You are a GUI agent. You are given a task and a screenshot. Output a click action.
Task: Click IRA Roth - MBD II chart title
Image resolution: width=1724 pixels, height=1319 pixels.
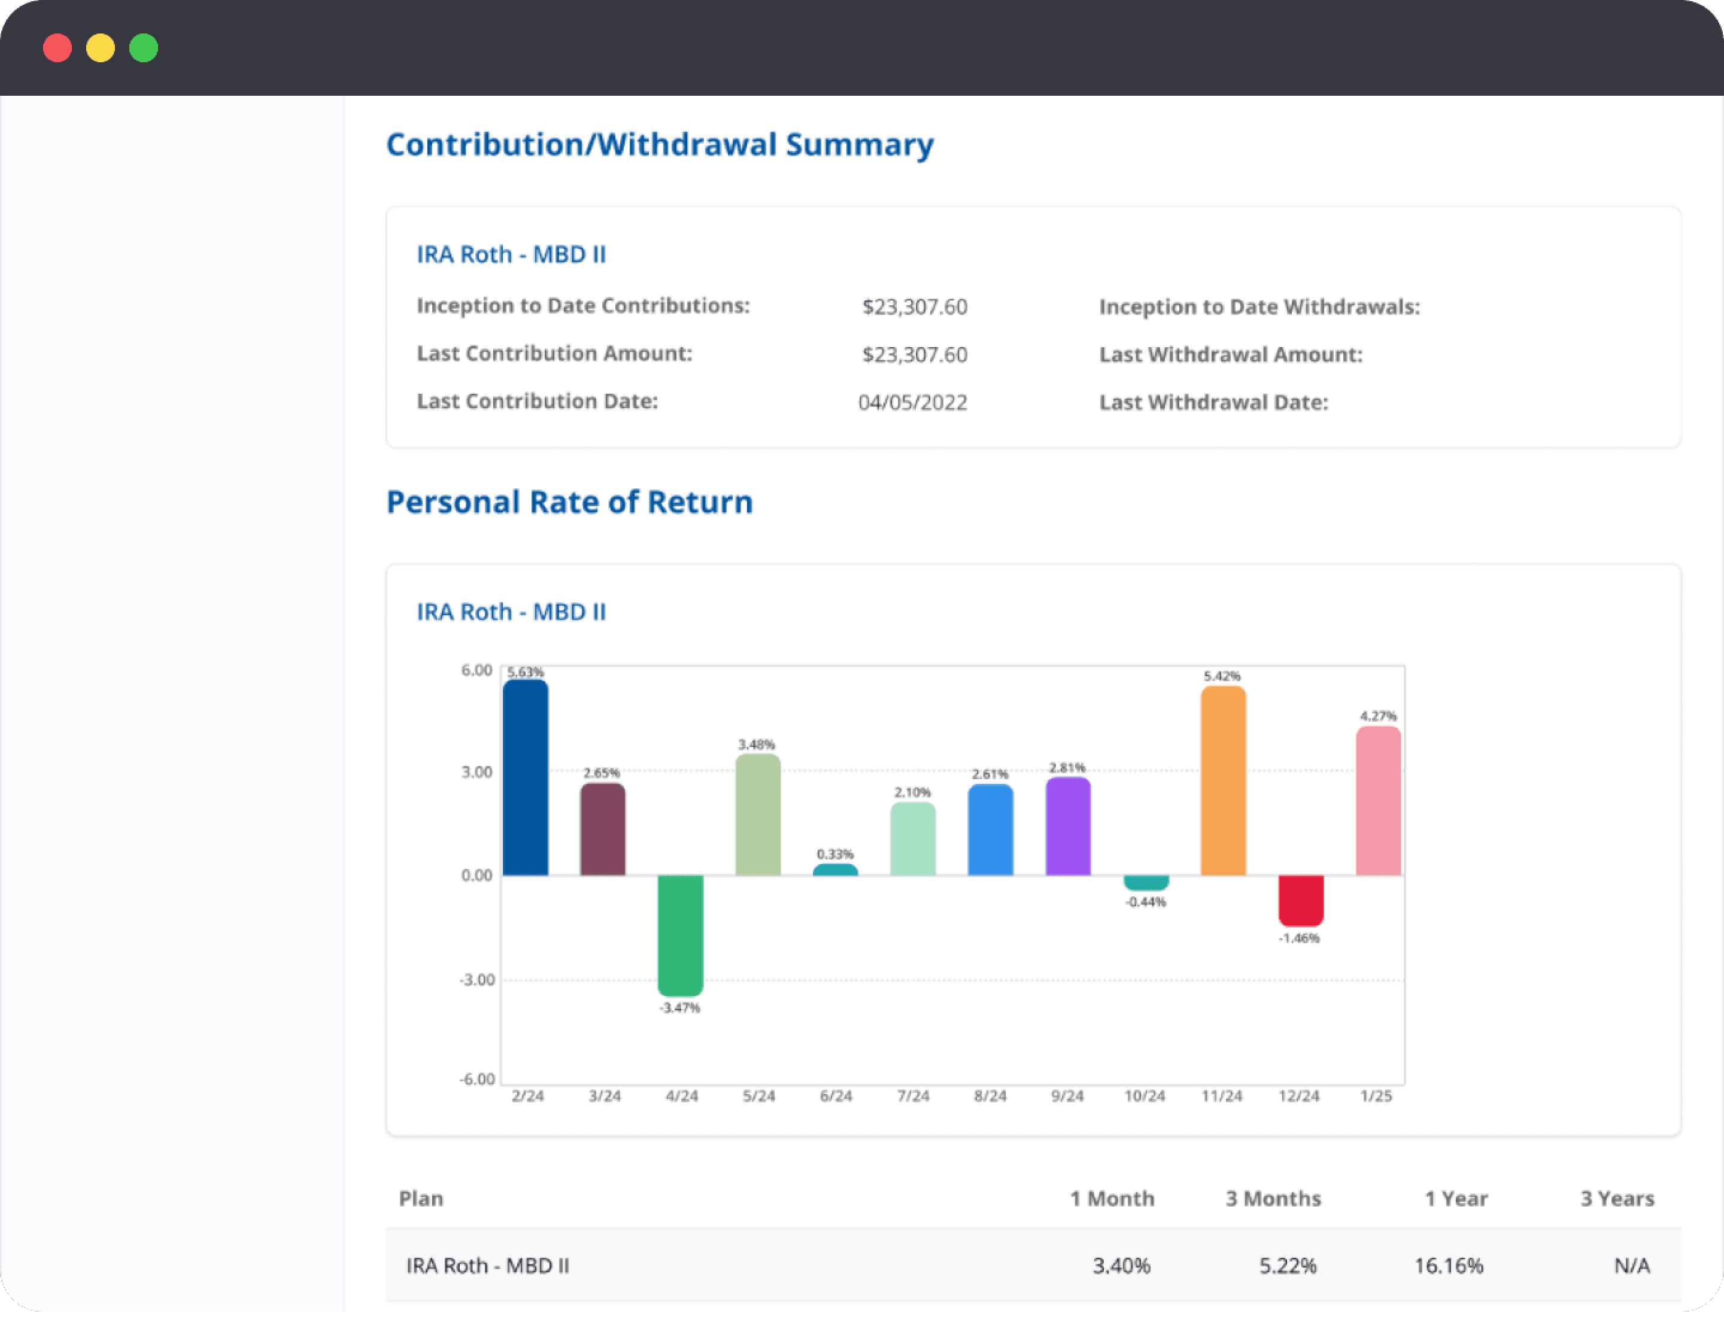[x=511, y=612]
